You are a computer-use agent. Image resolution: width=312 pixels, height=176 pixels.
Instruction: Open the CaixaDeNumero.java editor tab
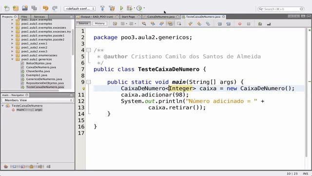[x=161, y=17]
